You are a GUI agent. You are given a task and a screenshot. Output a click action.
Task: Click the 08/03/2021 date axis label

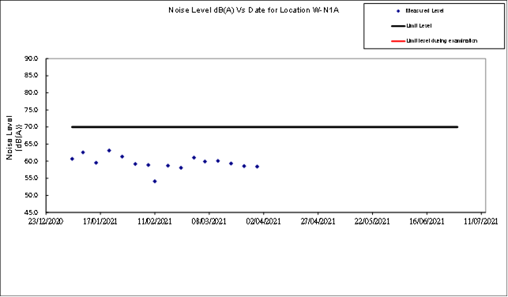coord(209,221)
